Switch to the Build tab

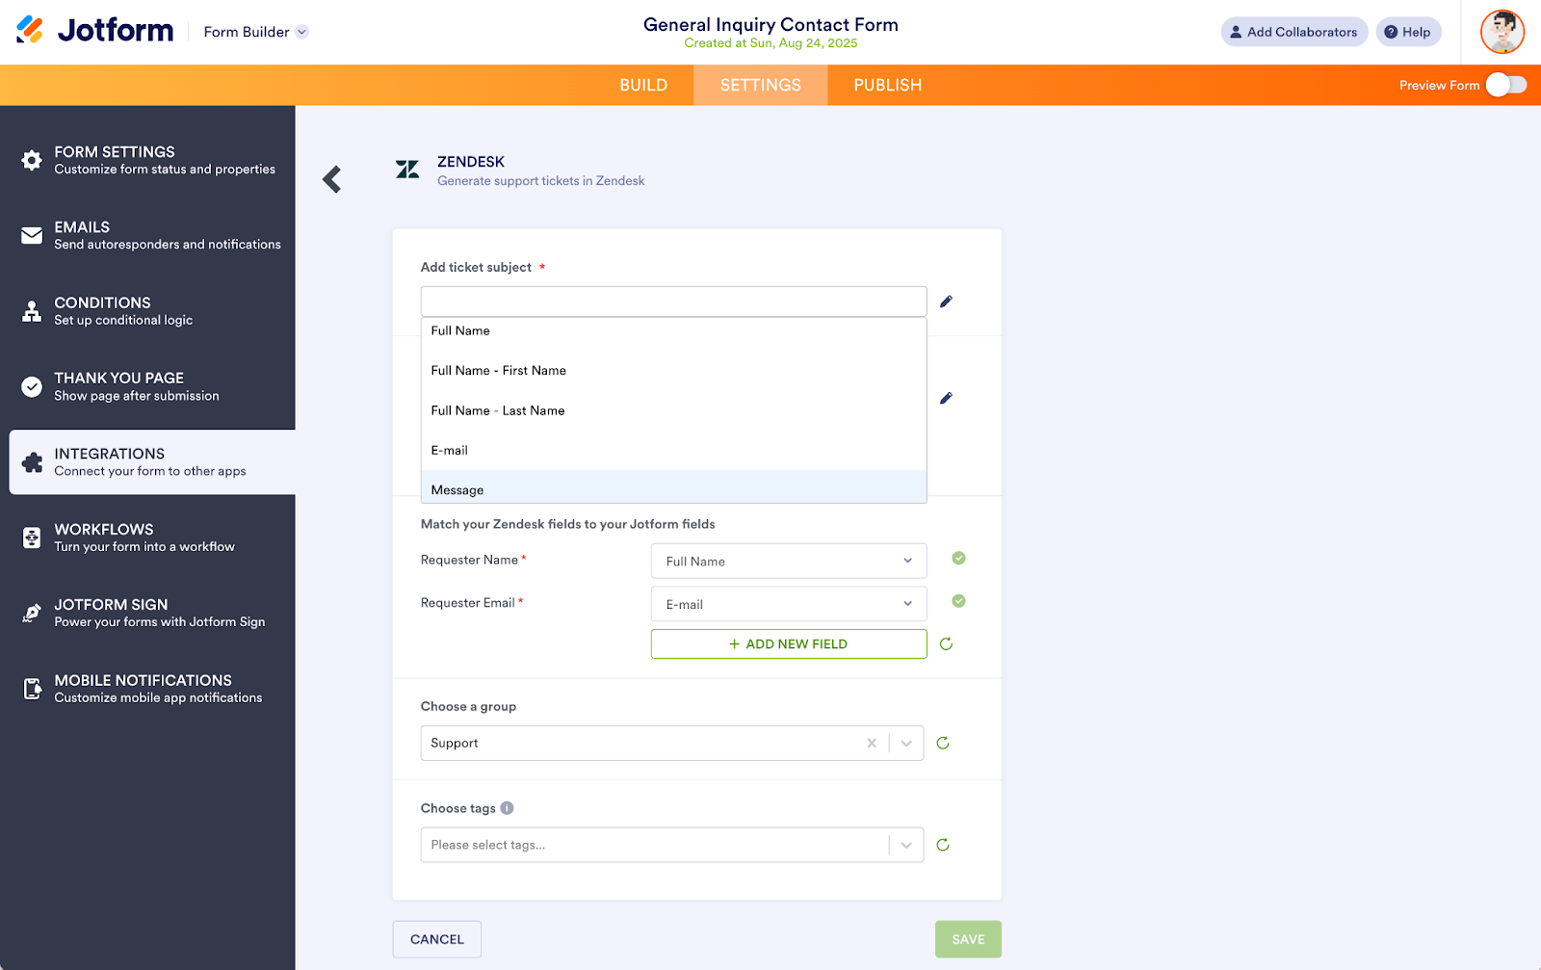(x=643, y=85)
